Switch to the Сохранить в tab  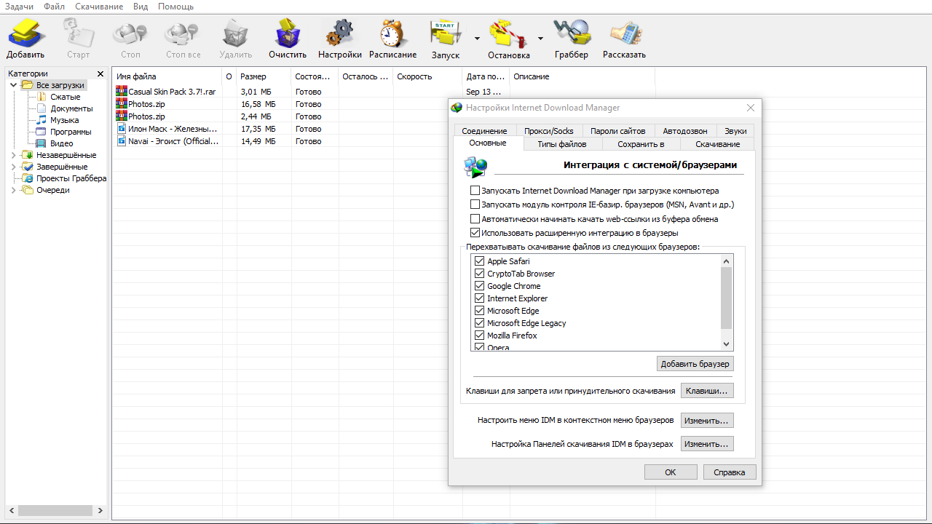click(x=641, y=144)
